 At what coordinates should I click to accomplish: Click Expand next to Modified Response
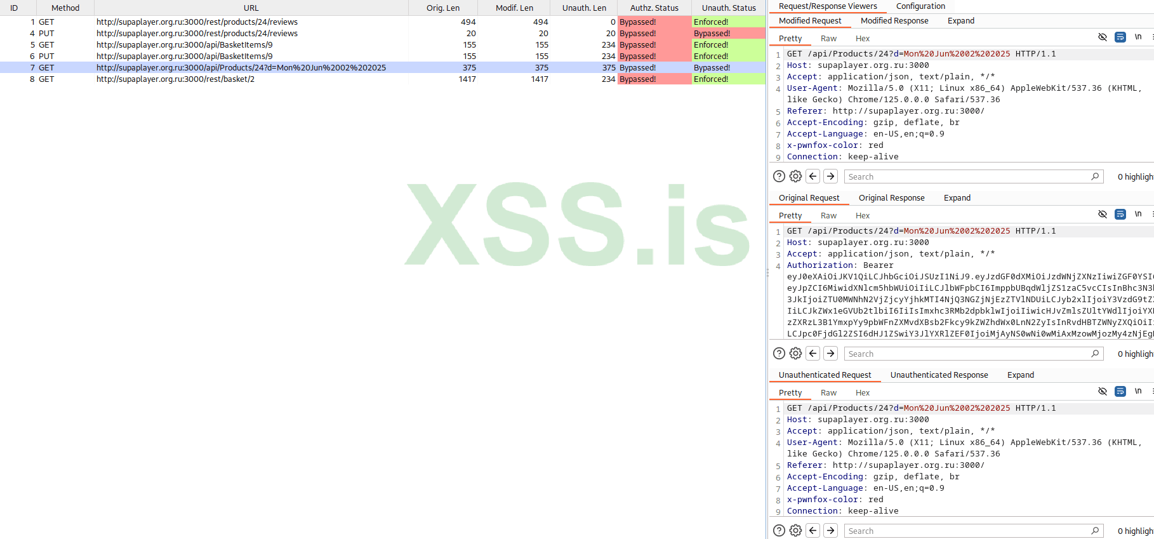tap(961, 21)
